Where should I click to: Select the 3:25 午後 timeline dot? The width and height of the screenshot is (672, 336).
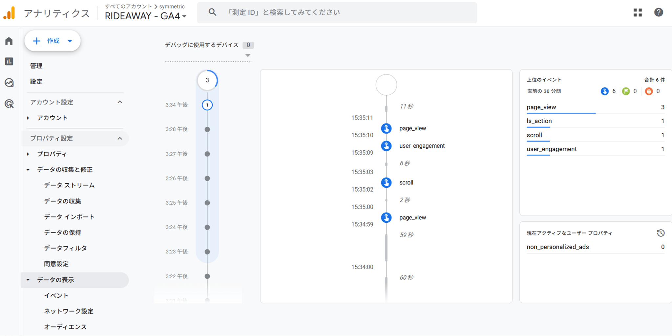(x=207, y=203)
